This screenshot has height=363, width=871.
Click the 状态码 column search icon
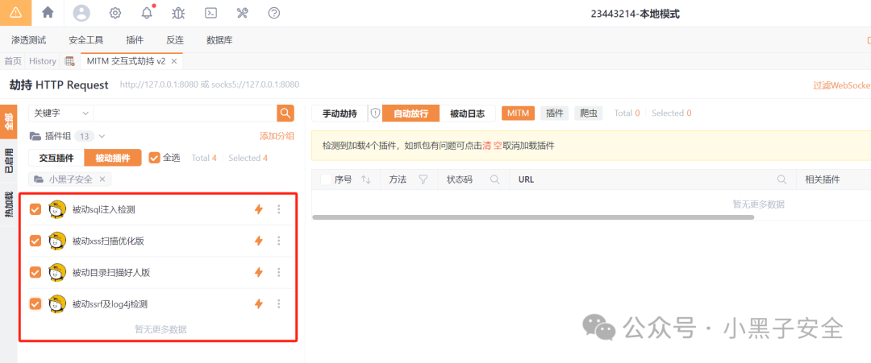coord(494,179)
